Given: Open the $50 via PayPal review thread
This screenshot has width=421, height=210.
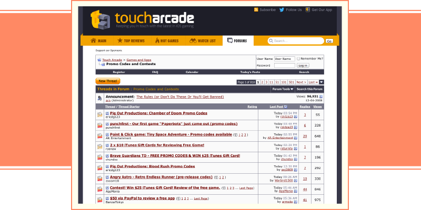Looking at the screenshot, I should pyautogui.click(x=142, y=198).
